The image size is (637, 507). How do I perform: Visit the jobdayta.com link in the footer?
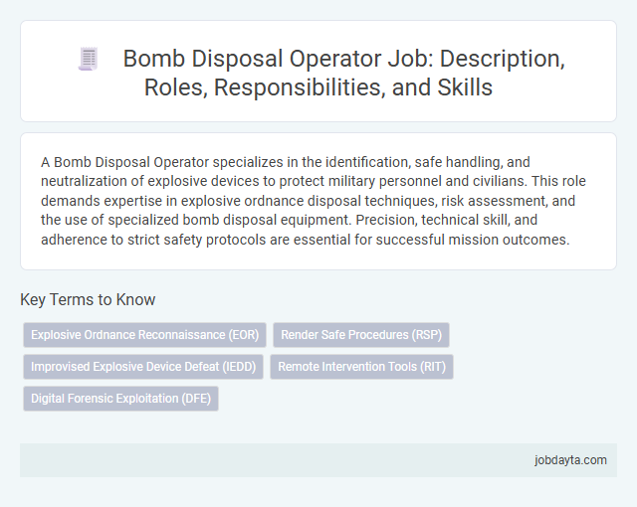(570, 460)
